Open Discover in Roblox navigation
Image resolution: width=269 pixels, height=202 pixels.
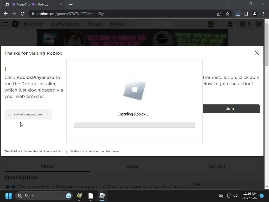tap(33, 24)
